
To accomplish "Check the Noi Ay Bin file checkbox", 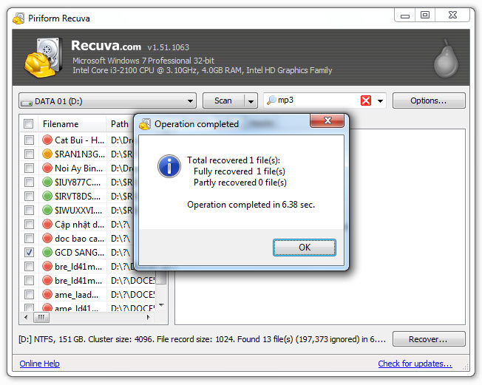I will 29,168.
